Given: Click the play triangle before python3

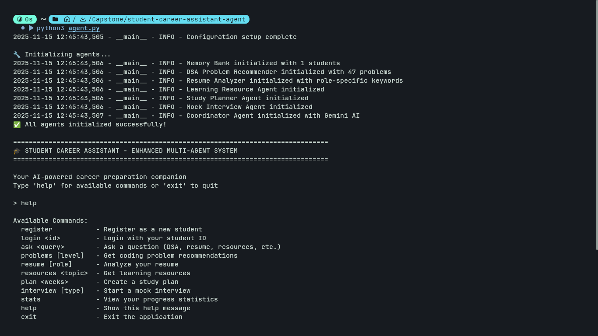Looking at the screenshot, I should pyautogui.click(x=31, y=28).
